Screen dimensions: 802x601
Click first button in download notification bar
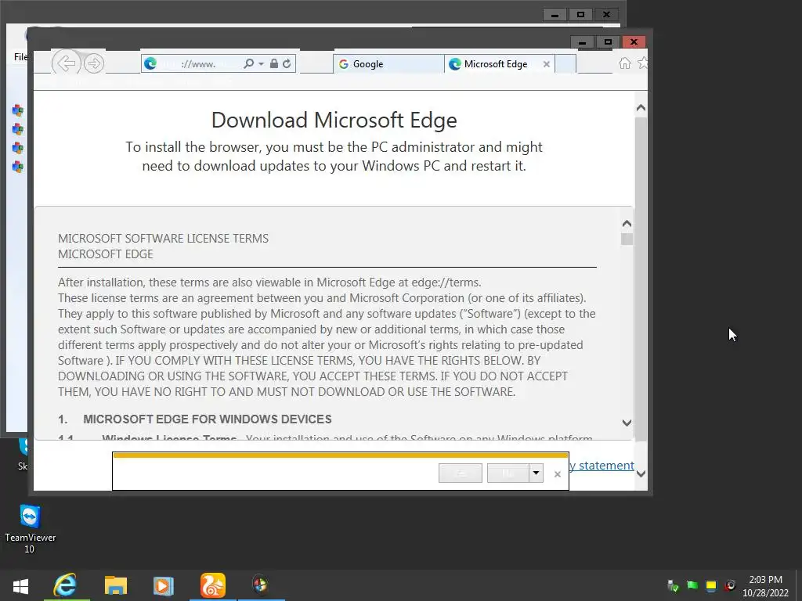tap(461, 473)
